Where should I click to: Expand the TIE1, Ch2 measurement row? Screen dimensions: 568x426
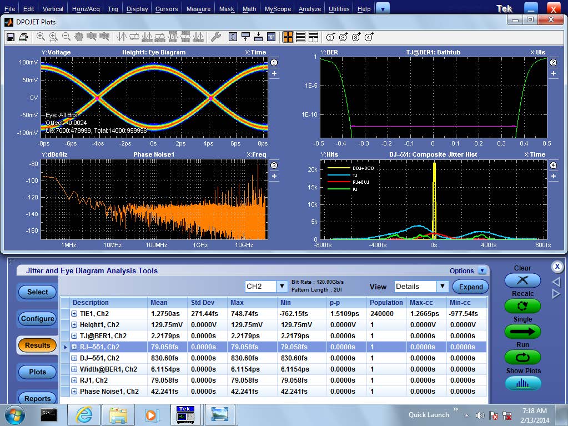click(x=74, y=314)
